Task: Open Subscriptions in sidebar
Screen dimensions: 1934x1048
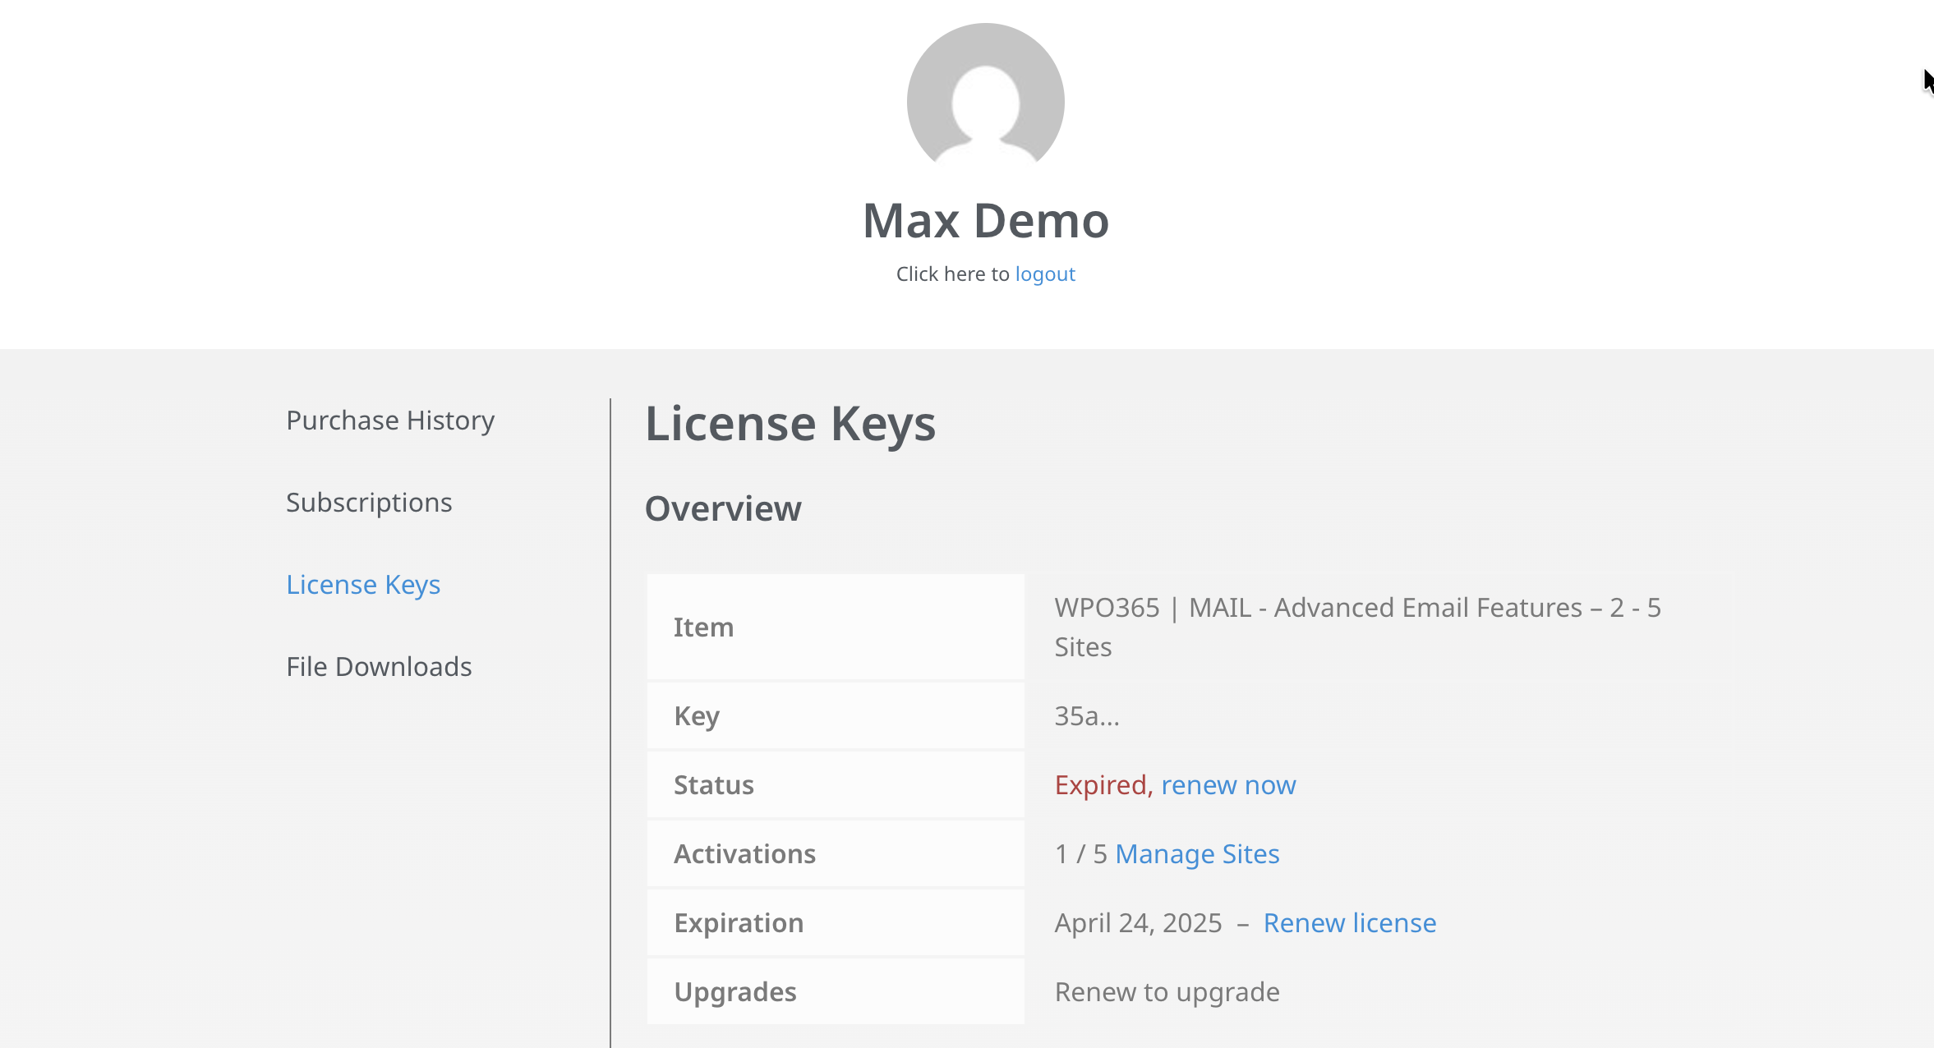Action: click(369, 503)
